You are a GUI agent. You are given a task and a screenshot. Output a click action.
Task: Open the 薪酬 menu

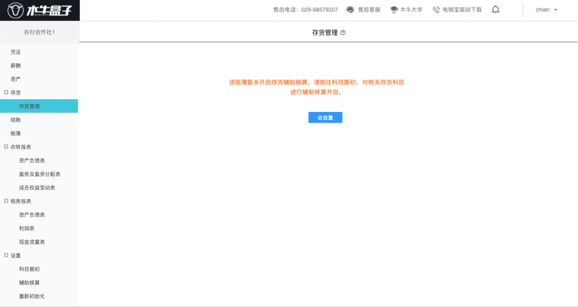click(x=16, y=66)
